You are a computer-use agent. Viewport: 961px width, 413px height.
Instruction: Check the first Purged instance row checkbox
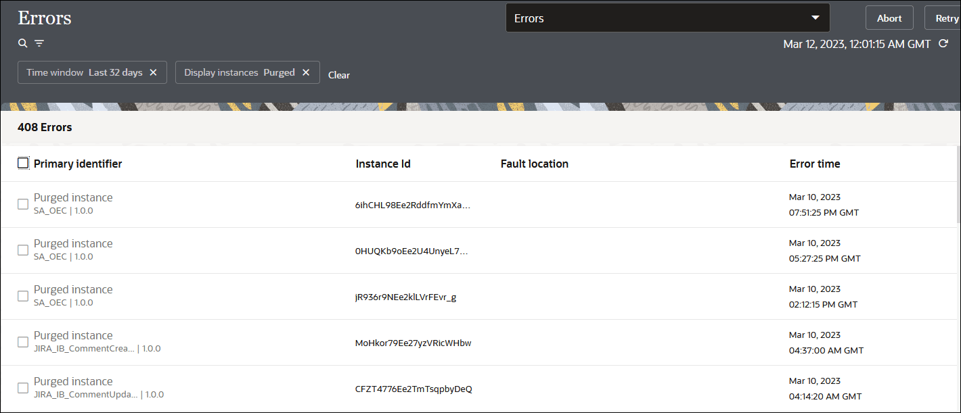click(x=22, y=203)
